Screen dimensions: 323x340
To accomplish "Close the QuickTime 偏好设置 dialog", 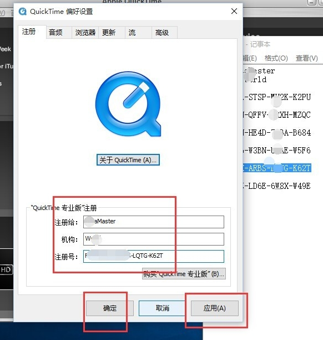I will click(x=234, y=11).
